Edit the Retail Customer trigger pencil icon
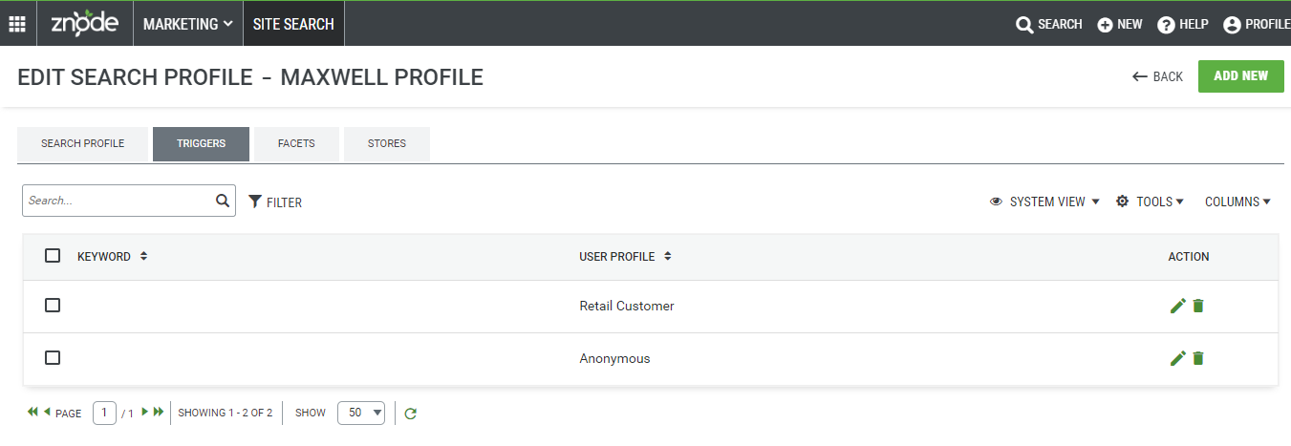The height and width of the screenshot is (446, 1291). pyautogui.click(x=1177, y=306)
